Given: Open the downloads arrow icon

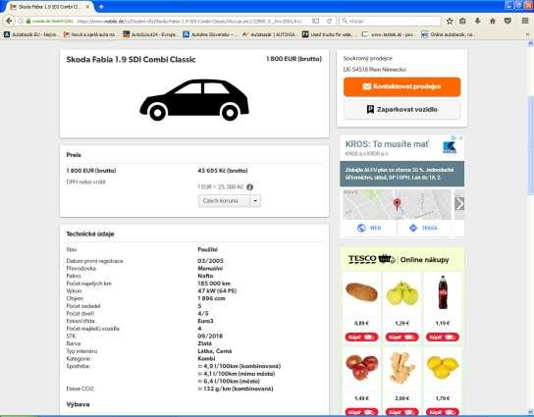Looking at the screenshot, I should tap(477, 21).
